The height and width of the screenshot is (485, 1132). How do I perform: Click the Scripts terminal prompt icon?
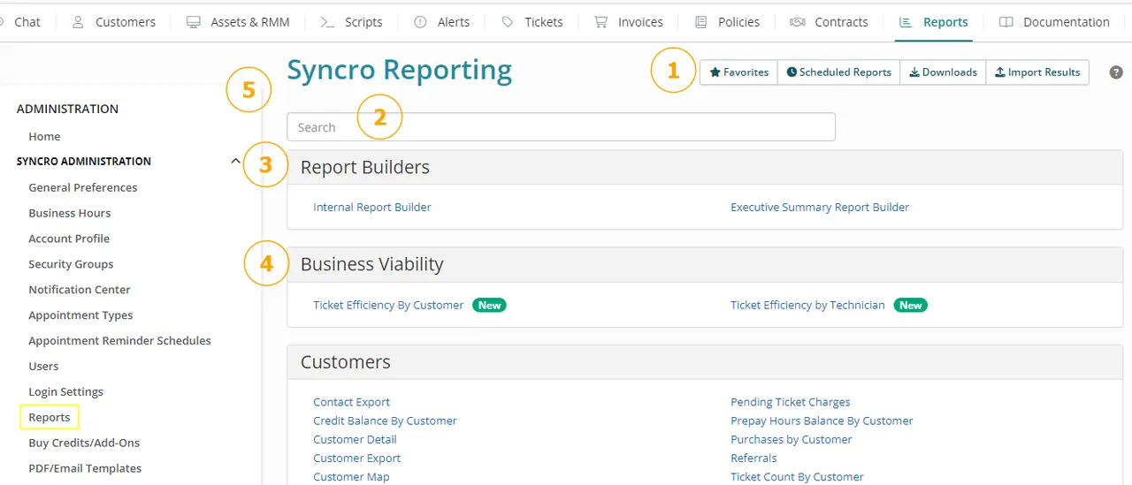click(x=327, y=22)
